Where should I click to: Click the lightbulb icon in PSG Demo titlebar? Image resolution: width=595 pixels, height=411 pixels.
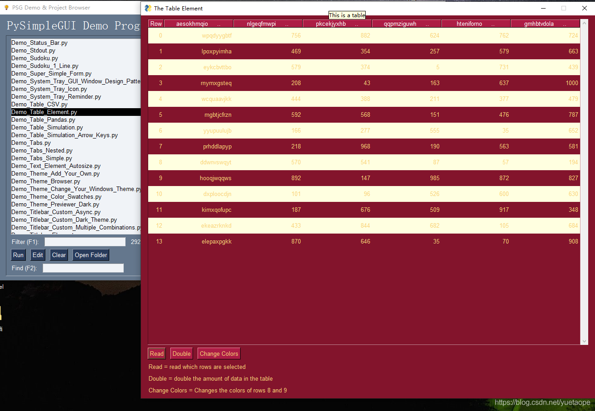[x=6, y=8]
